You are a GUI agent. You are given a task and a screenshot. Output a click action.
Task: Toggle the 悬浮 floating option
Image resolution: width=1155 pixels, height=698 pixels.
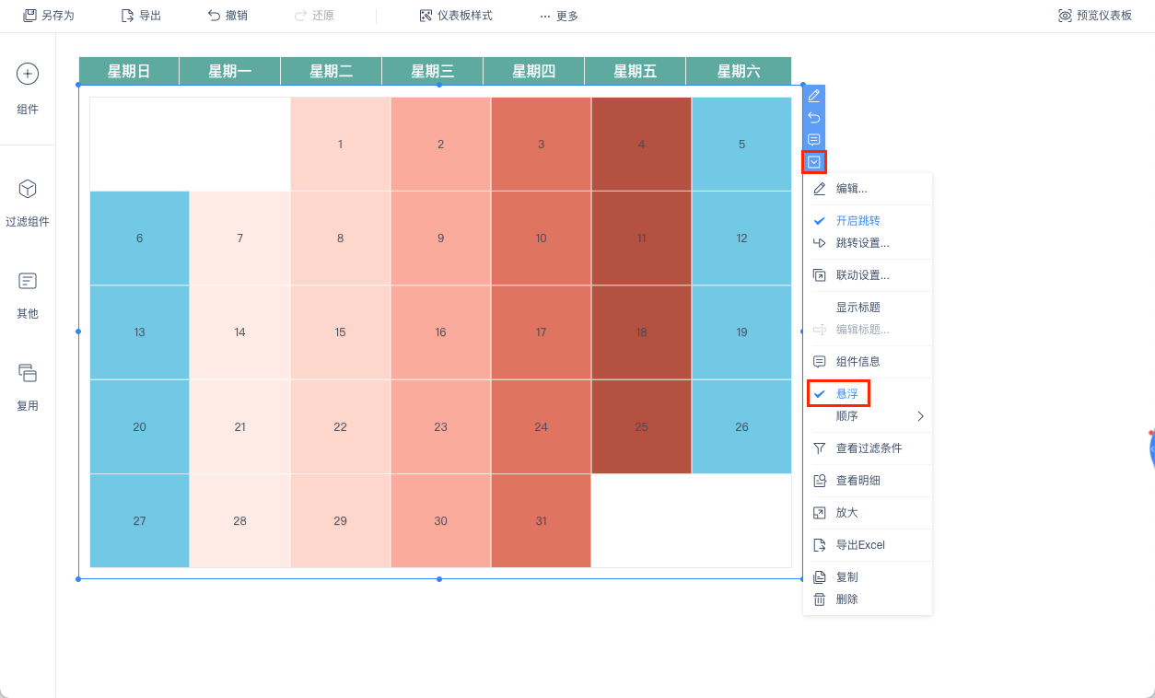pyautogui.click(x=846, y=394)
